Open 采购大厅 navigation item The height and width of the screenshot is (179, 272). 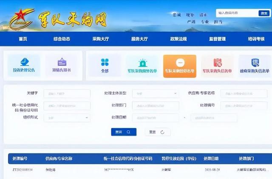(101, 39)
